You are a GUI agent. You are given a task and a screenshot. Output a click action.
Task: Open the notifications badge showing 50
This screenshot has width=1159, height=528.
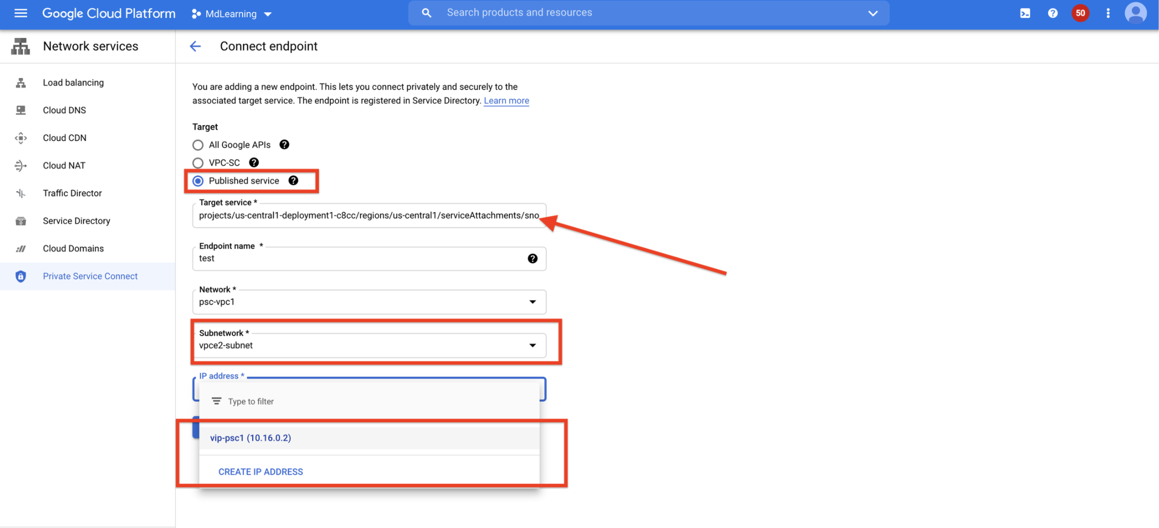(x=1080, y=13)
